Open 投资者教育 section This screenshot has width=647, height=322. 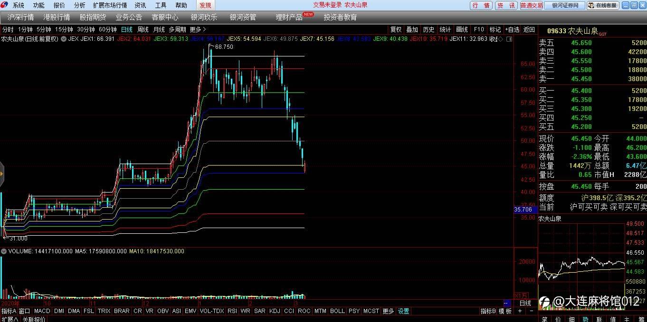click(x=340, y=17)
